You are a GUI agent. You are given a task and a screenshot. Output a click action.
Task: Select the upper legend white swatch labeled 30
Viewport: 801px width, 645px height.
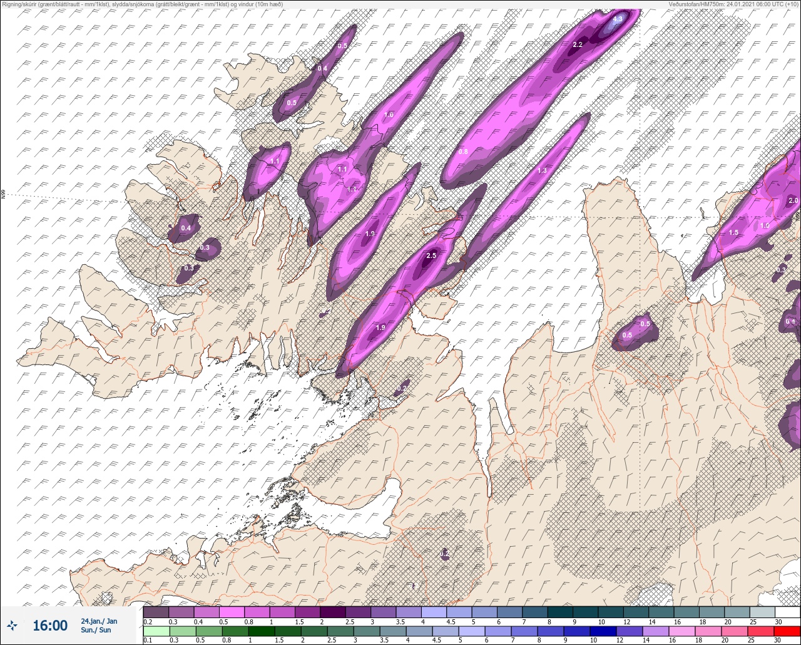787,612
